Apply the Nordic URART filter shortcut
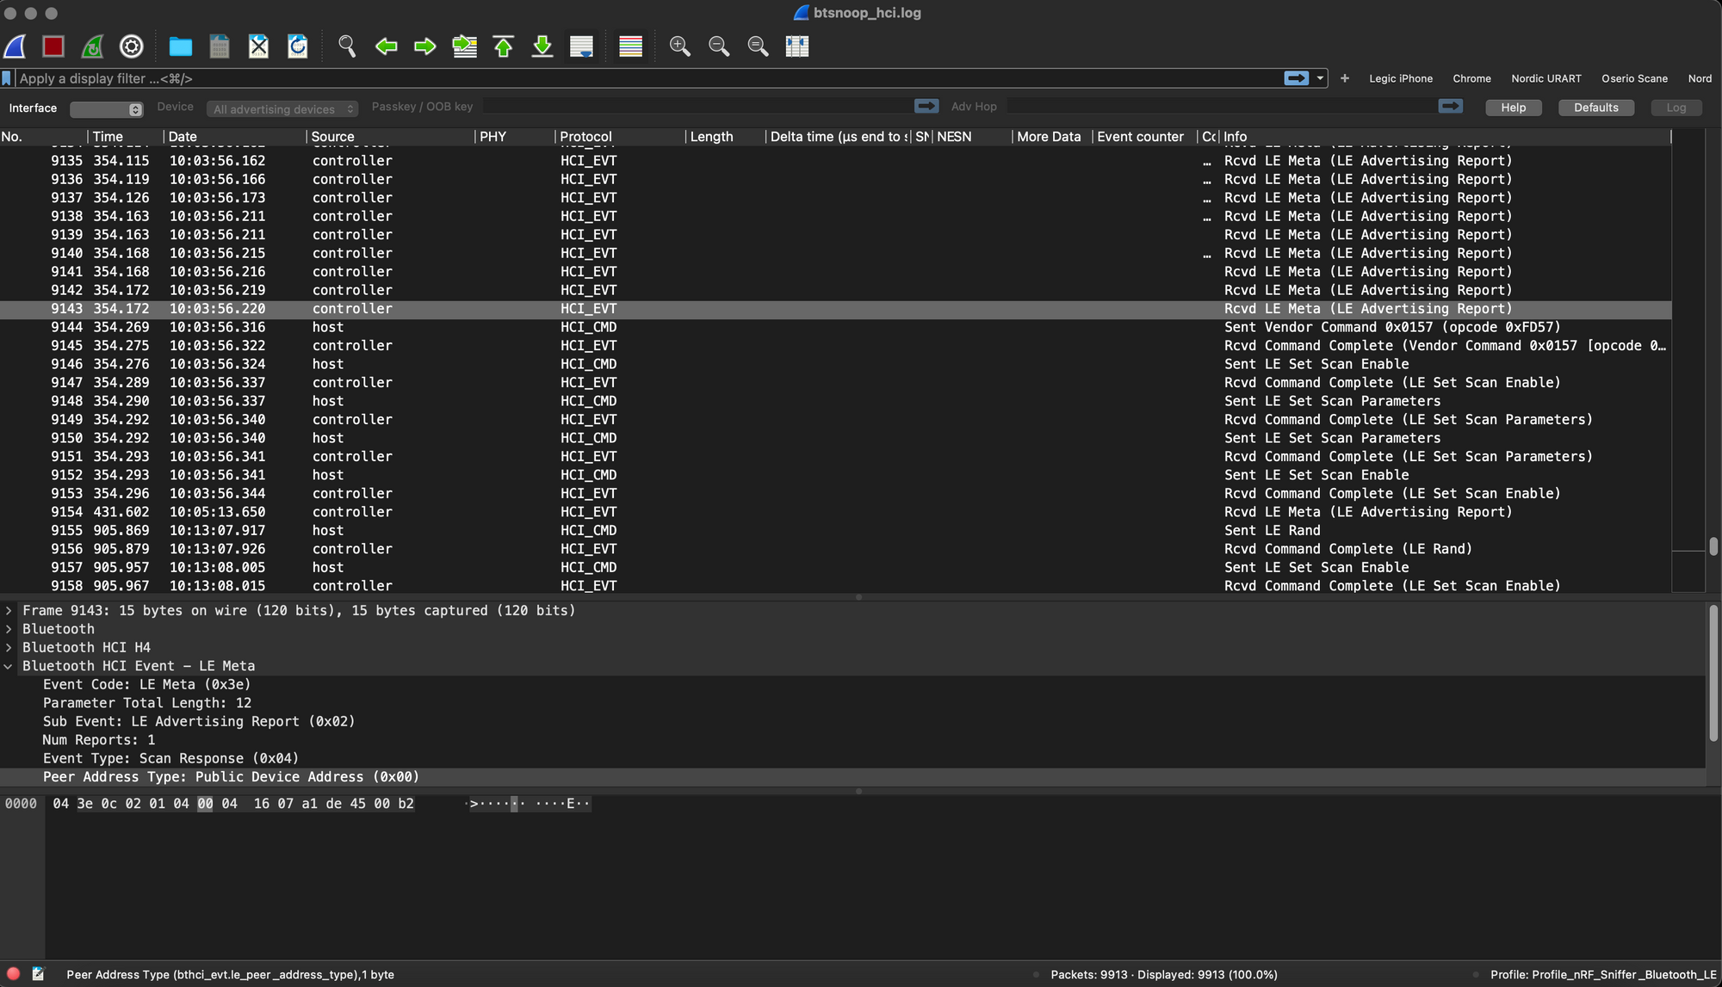The width and height of the screenshot is (1722, 987). [x=1546, y=78]
